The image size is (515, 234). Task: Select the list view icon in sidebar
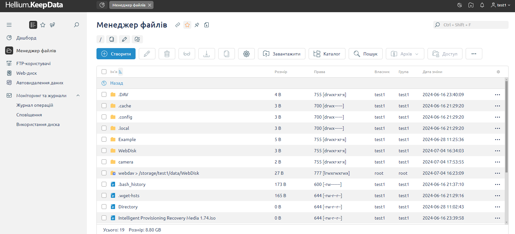pos(33,25)
